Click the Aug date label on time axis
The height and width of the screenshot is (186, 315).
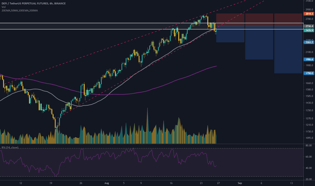pos(107,183)
